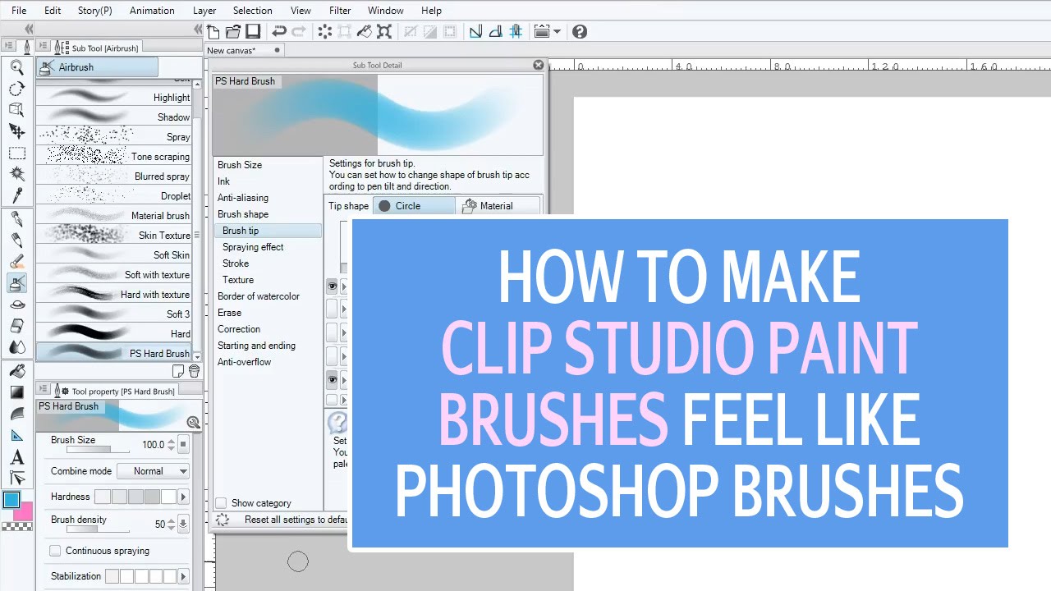Select the Zoom magnifier tool

pyautogui.click(x=16, y=68)
